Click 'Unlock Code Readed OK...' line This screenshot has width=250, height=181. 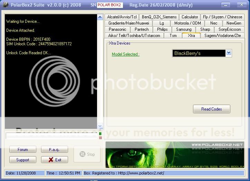[x=29, y=53]
